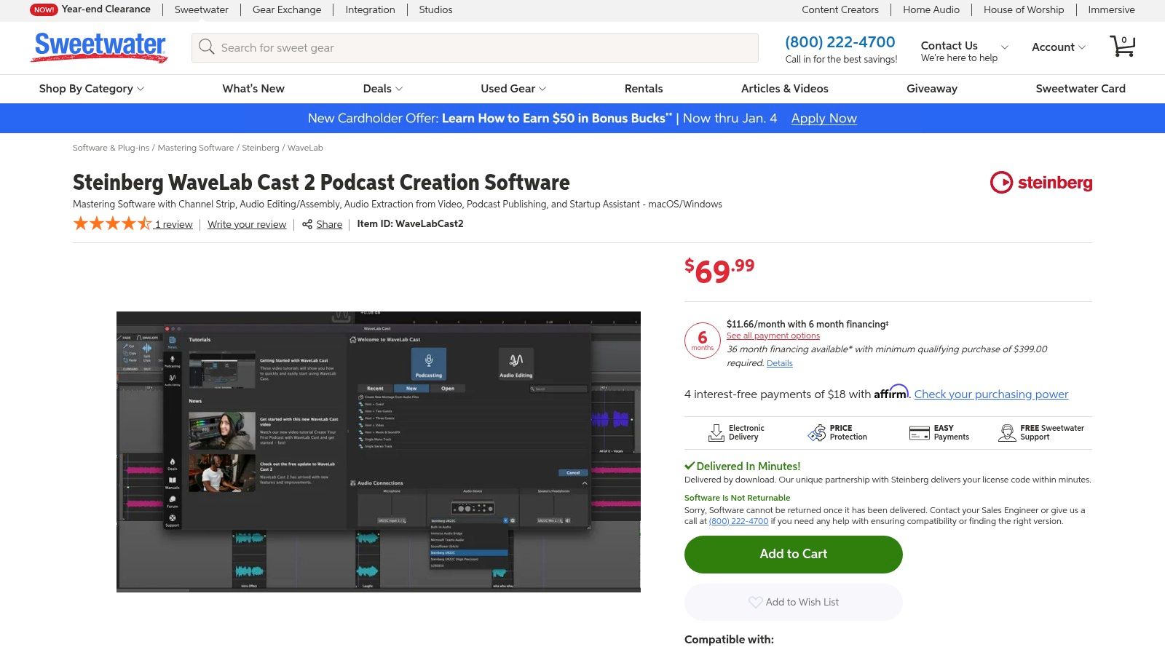The width and height of the screenshot is (1165, 655).
Task: Expand Shop By Category dropdown
Action: (x=92, y=89)
